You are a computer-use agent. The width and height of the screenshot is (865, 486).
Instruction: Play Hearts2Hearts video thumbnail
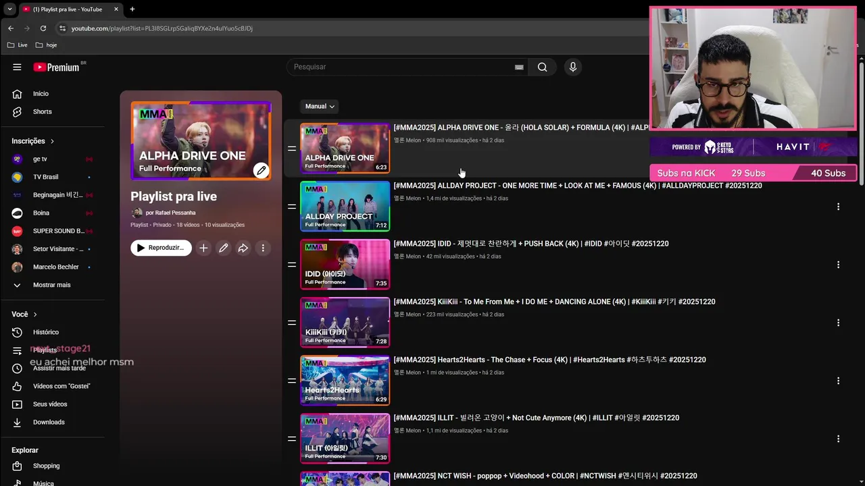(x=345, y=381)
